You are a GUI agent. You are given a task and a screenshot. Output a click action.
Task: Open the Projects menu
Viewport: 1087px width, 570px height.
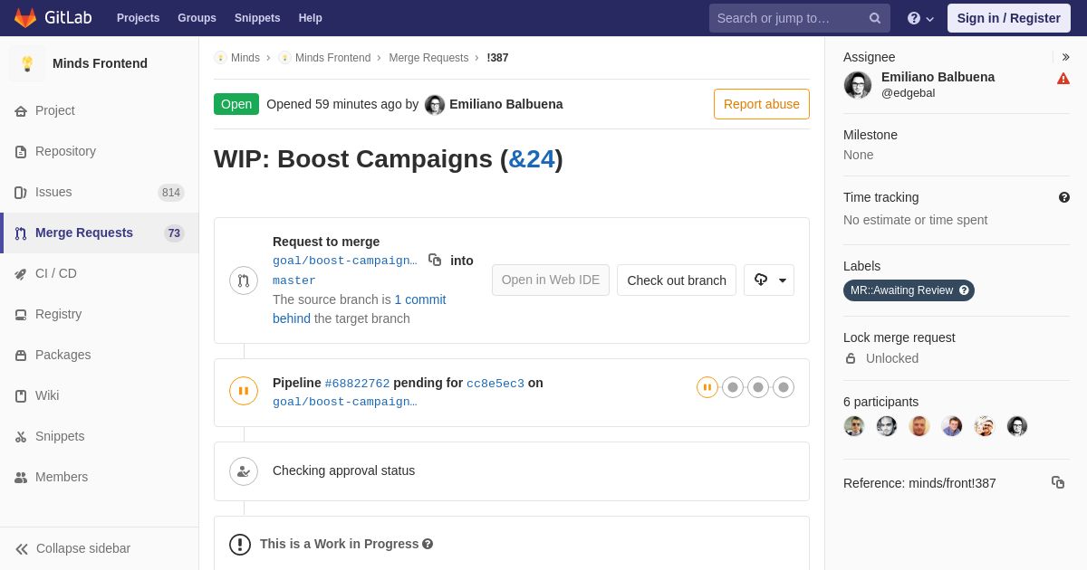point(138,18)
